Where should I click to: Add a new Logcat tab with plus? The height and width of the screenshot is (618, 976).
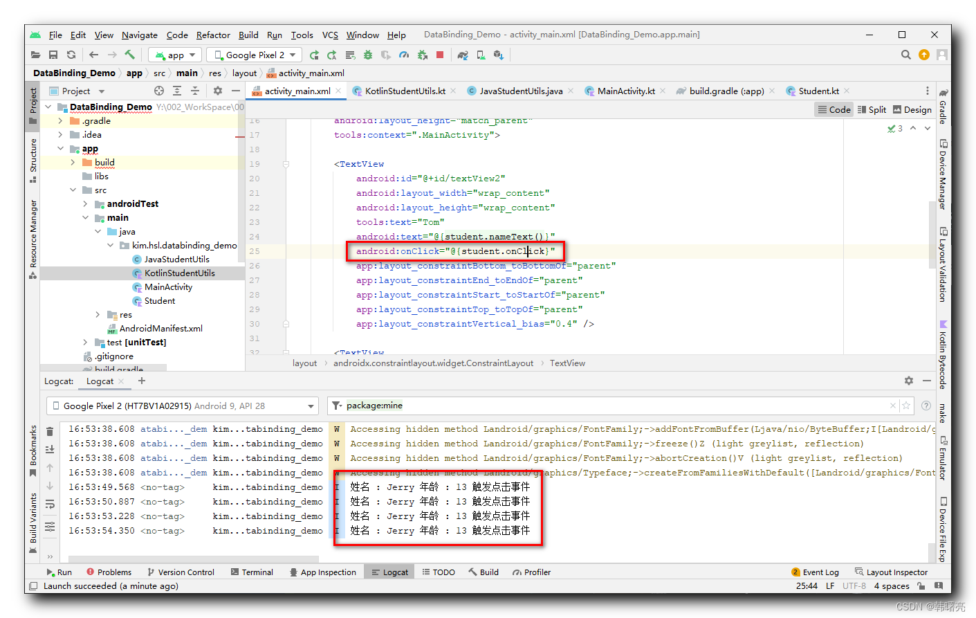tap(142, 381)
